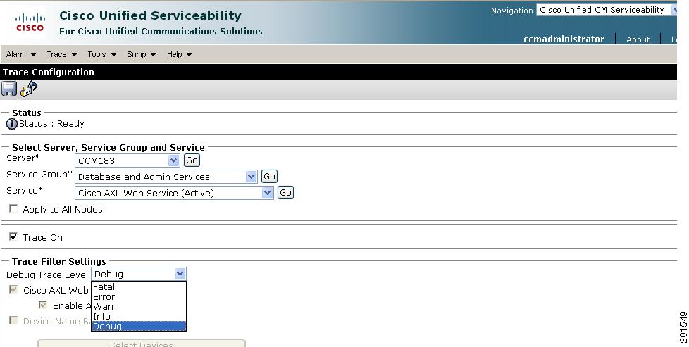Collapse the Debug Trace Level dropdown
Screen dimensions: 689x347
(x=139, y=274)
